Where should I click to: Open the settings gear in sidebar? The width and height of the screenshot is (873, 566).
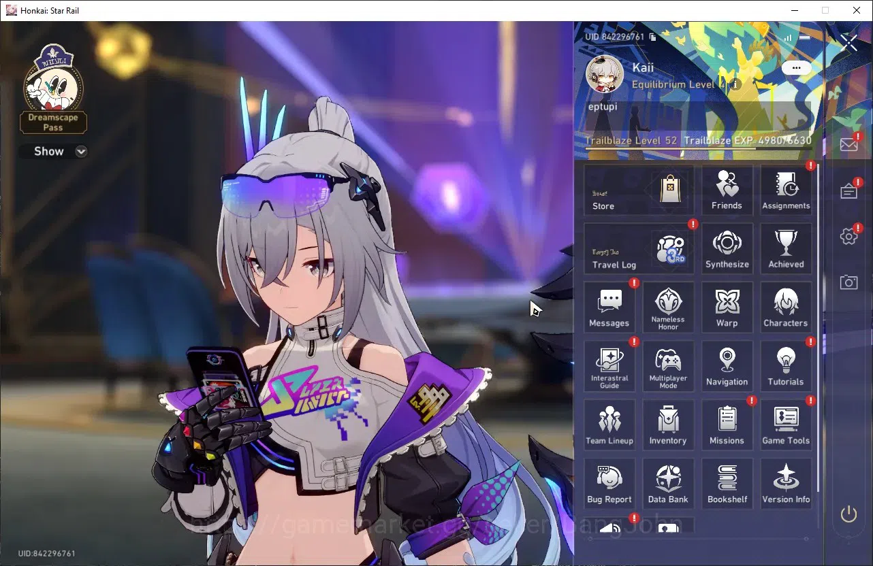tap(848, 236)
